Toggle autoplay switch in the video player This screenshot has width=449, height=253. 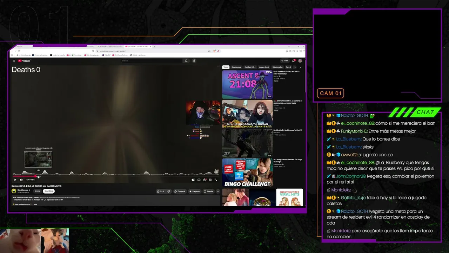pyautogui.click(x=193, y=180)
